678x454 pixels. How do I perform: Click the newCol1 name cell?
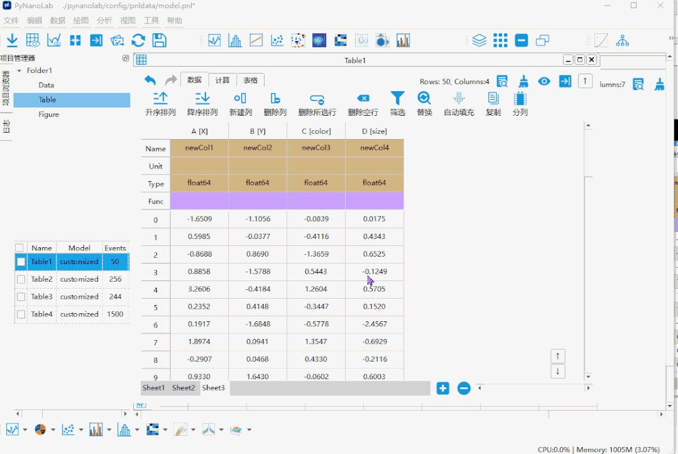199,148
